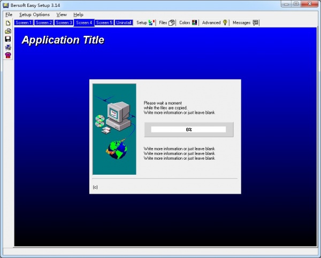Click the Save floppy disk icon
Image resolution: width=321 pixels, height=258 pixels.
tap(7, 39)
